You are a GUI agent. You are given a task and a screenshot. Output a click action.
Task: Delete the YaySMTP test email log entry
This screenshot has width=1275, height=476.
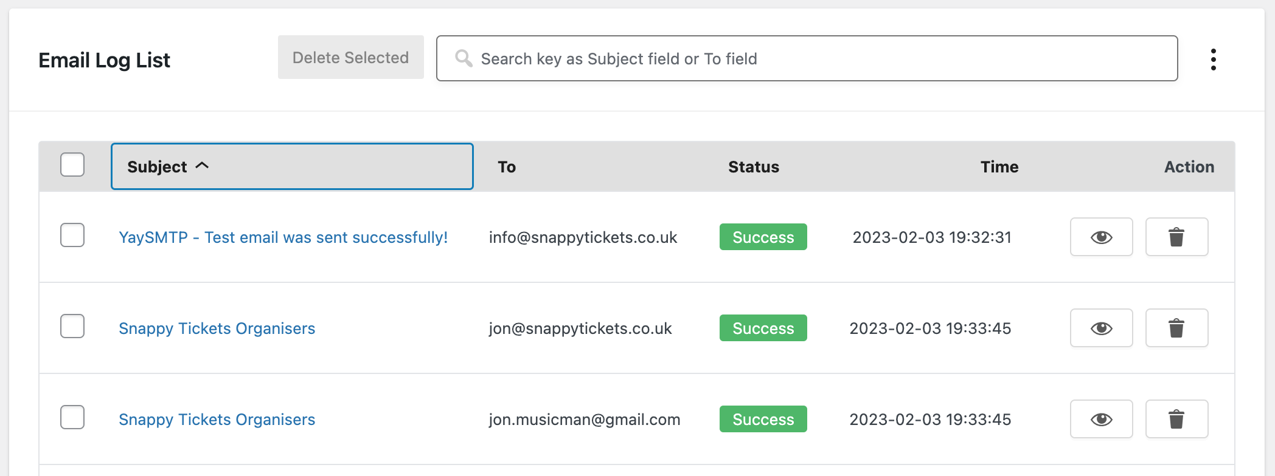[x=1176, y=237]
